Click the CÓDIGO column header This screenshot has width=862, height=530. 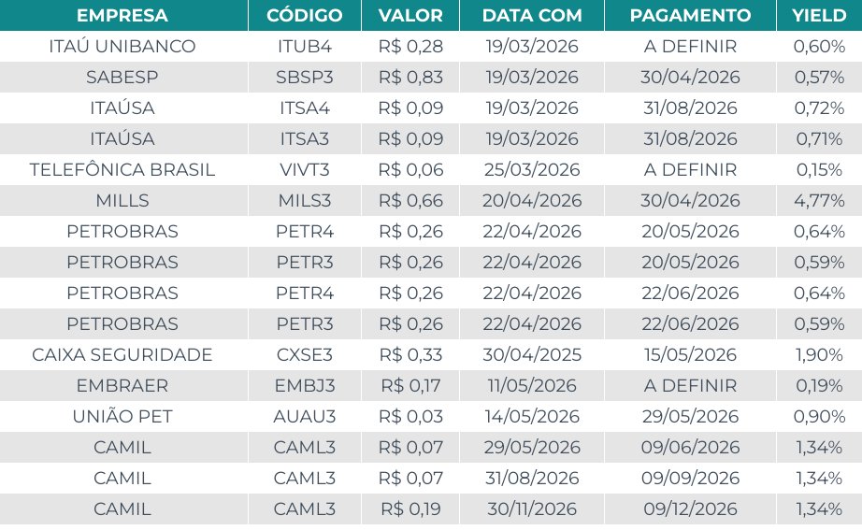click(x=304, y=16)
